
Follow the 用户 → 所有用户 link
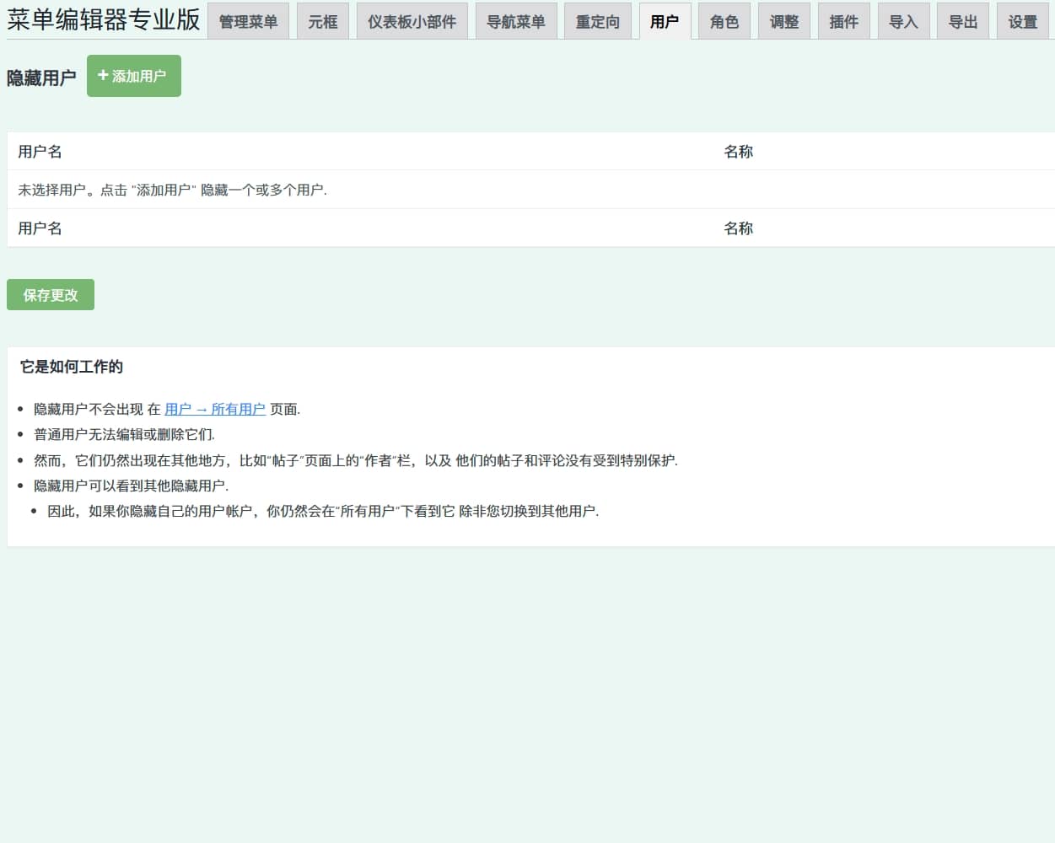(x=214, y=409)
